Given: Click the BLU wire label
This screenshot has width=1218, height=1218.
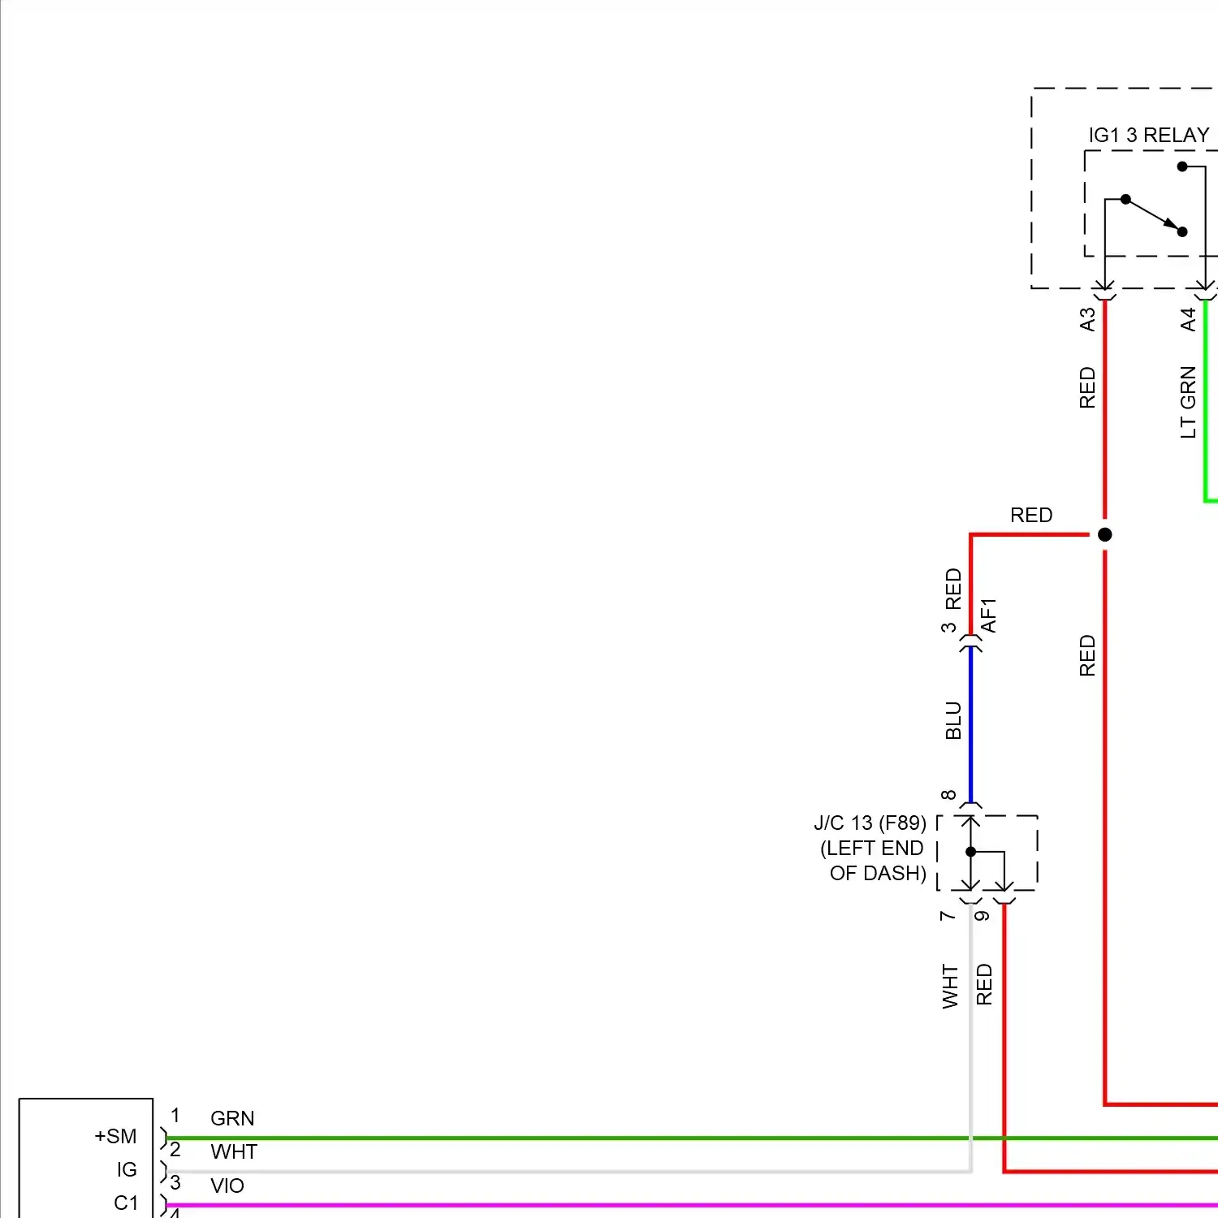Looking at the screenshot, I should (953, 720).
